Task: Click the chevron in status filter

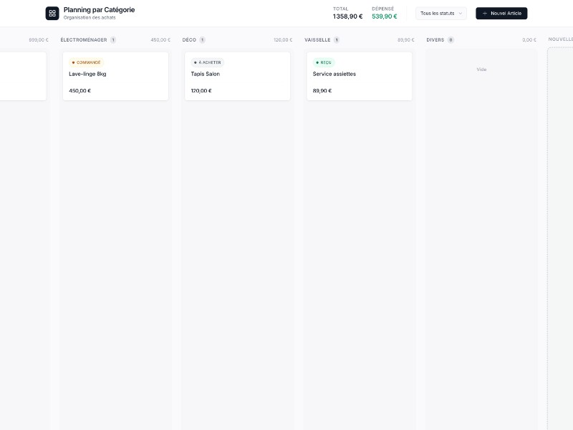Action: [460, 13]
